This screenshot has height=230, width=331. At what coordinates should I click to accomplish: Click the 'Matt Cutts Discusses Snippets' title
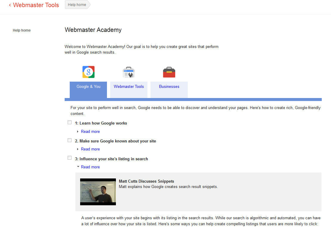tap(147, 181)
